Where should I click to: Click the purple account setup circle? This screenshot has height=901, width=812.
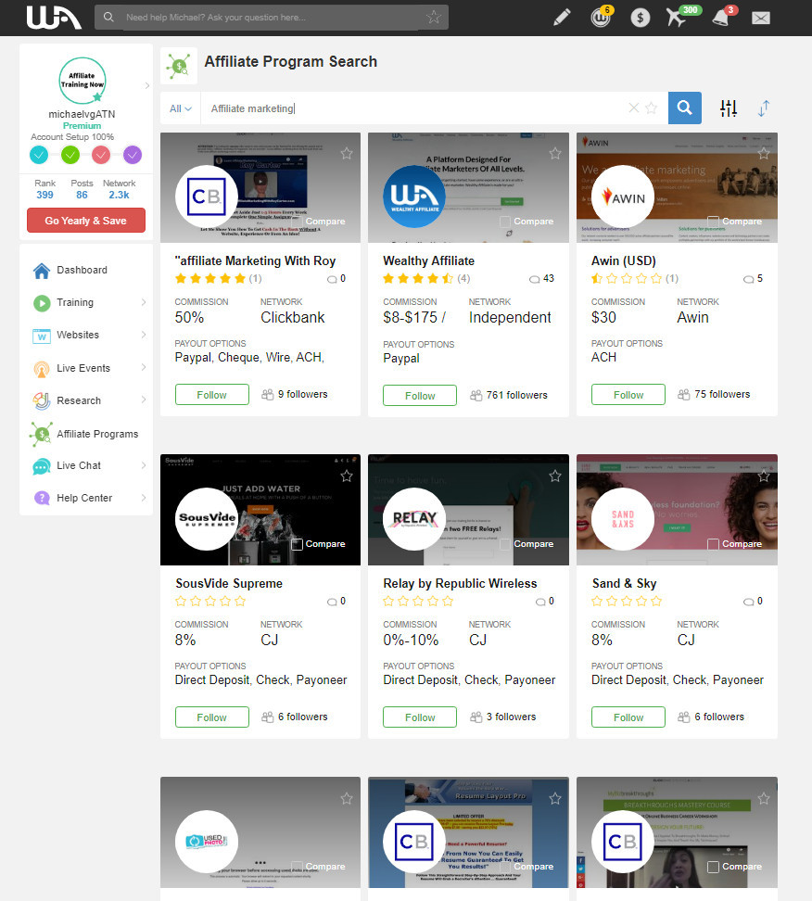tap(133, 155)
